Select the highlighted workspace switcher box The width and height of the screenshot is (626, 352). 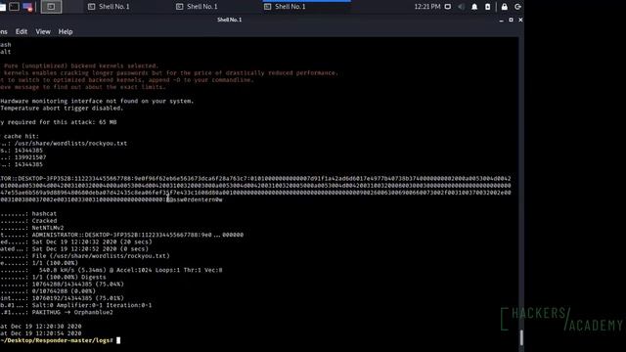tap(51, 7)
